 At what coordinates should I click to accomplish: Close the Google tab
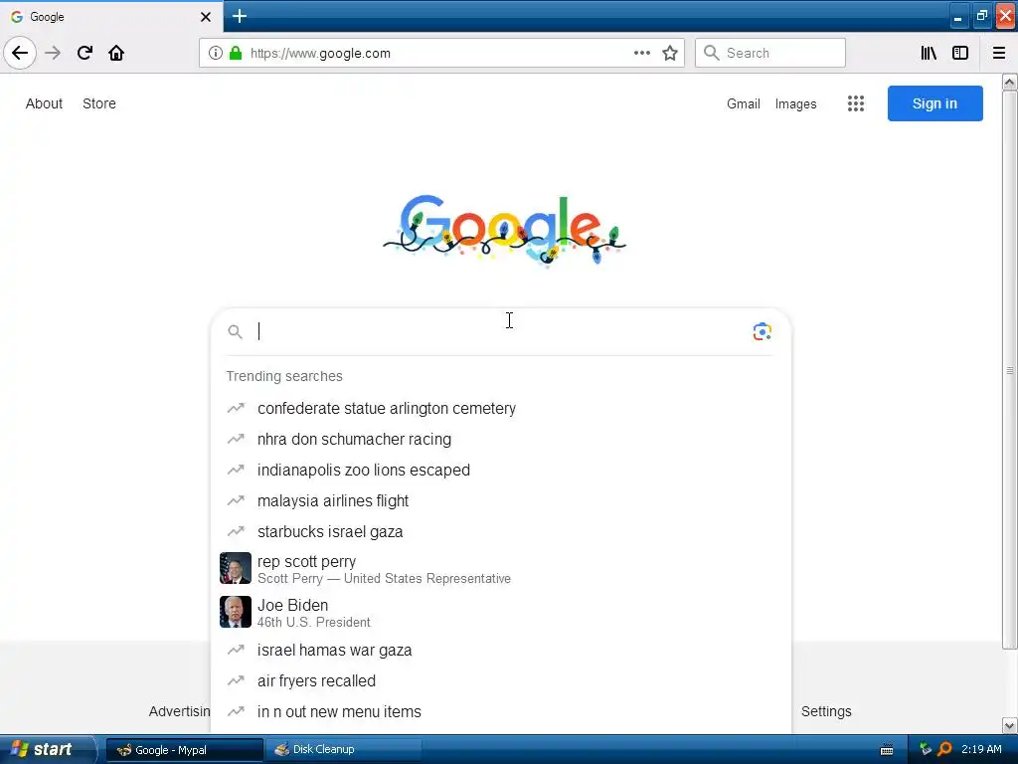click(x=205, y=17)
